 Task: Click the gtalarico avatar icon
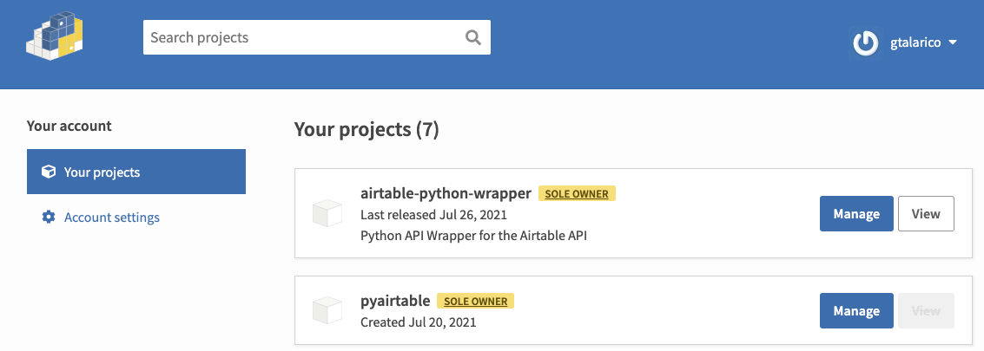[x=865, y=43]
